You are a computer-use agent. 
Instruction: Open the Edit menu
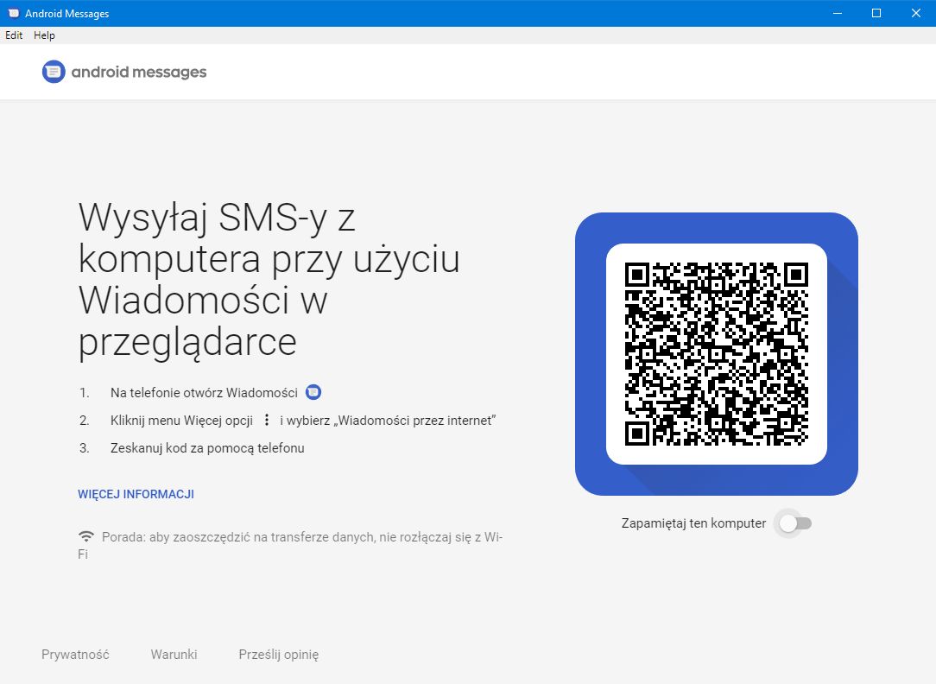(x=14, y=35)
